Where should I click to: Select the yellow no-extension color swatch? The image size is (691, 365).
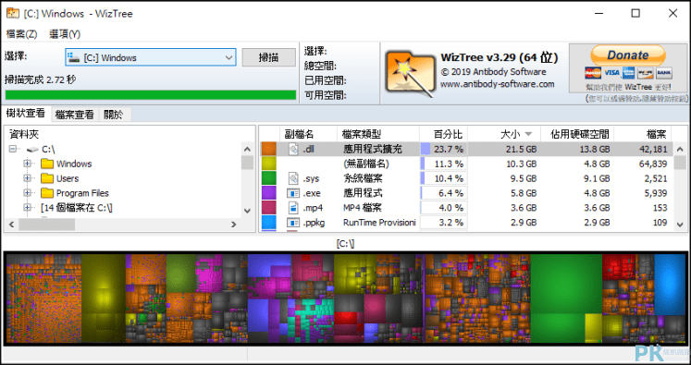(269, 164)
